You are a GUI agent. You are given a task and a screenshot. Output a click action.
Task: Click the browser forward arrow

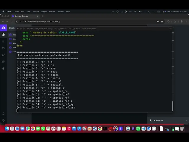[7, 22]
